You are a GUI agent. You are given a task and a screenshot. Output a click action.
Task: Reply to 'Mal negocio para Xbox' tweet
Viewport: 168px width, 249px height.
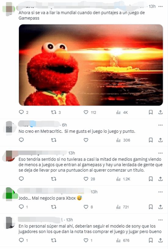[21, 207]
